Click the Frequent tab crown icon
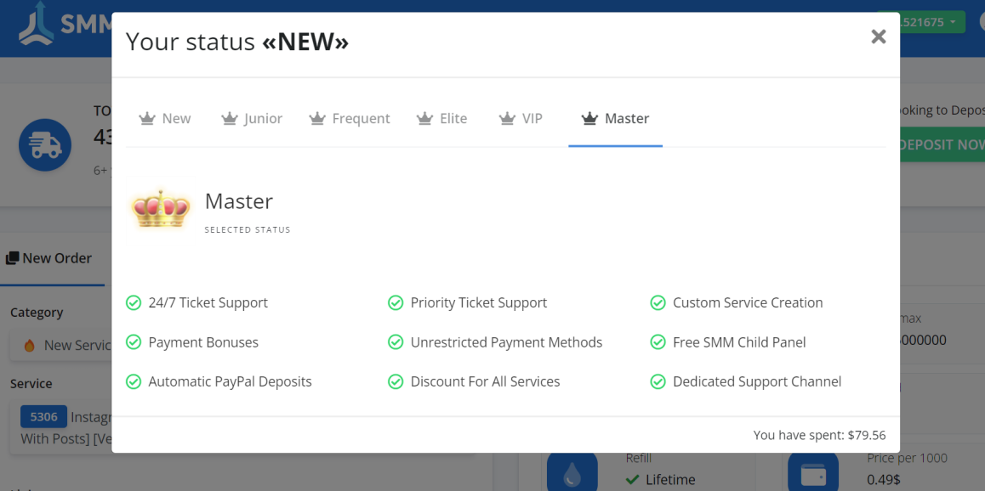 pos(317,119)
